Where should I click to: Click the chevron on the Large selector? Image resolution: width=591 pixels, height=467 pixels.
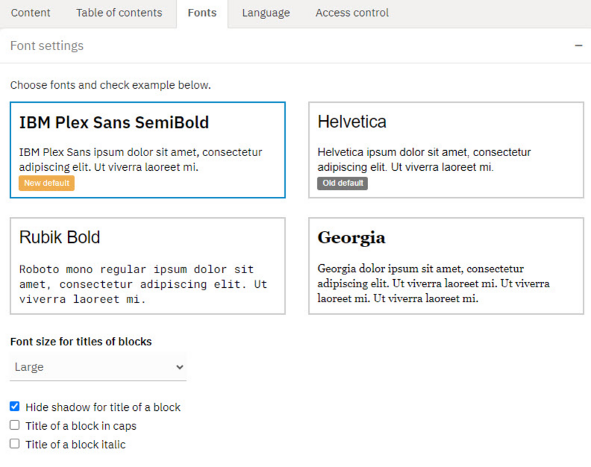(x=179, y=367)
